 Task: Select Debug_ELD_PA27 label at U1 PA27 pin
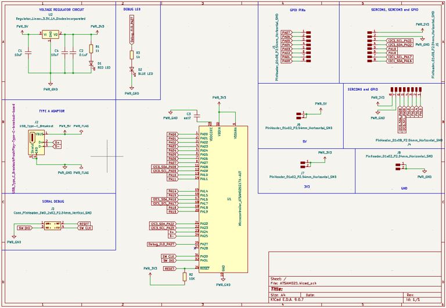(x=161, y=244)
